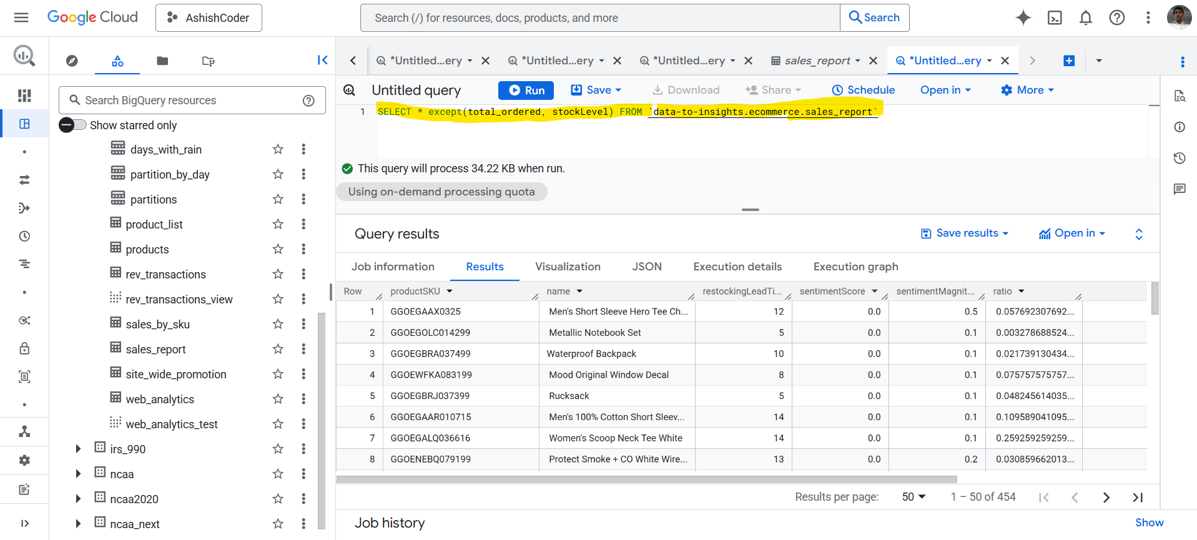Star the rev_transactions table
1197x540 pixels.
click(278, 274)
